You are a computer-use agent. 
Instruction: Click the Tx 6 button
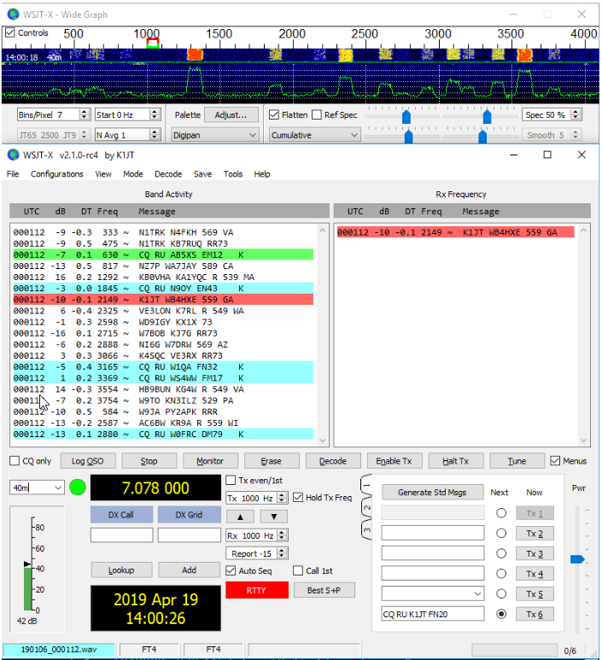point(535,614)
